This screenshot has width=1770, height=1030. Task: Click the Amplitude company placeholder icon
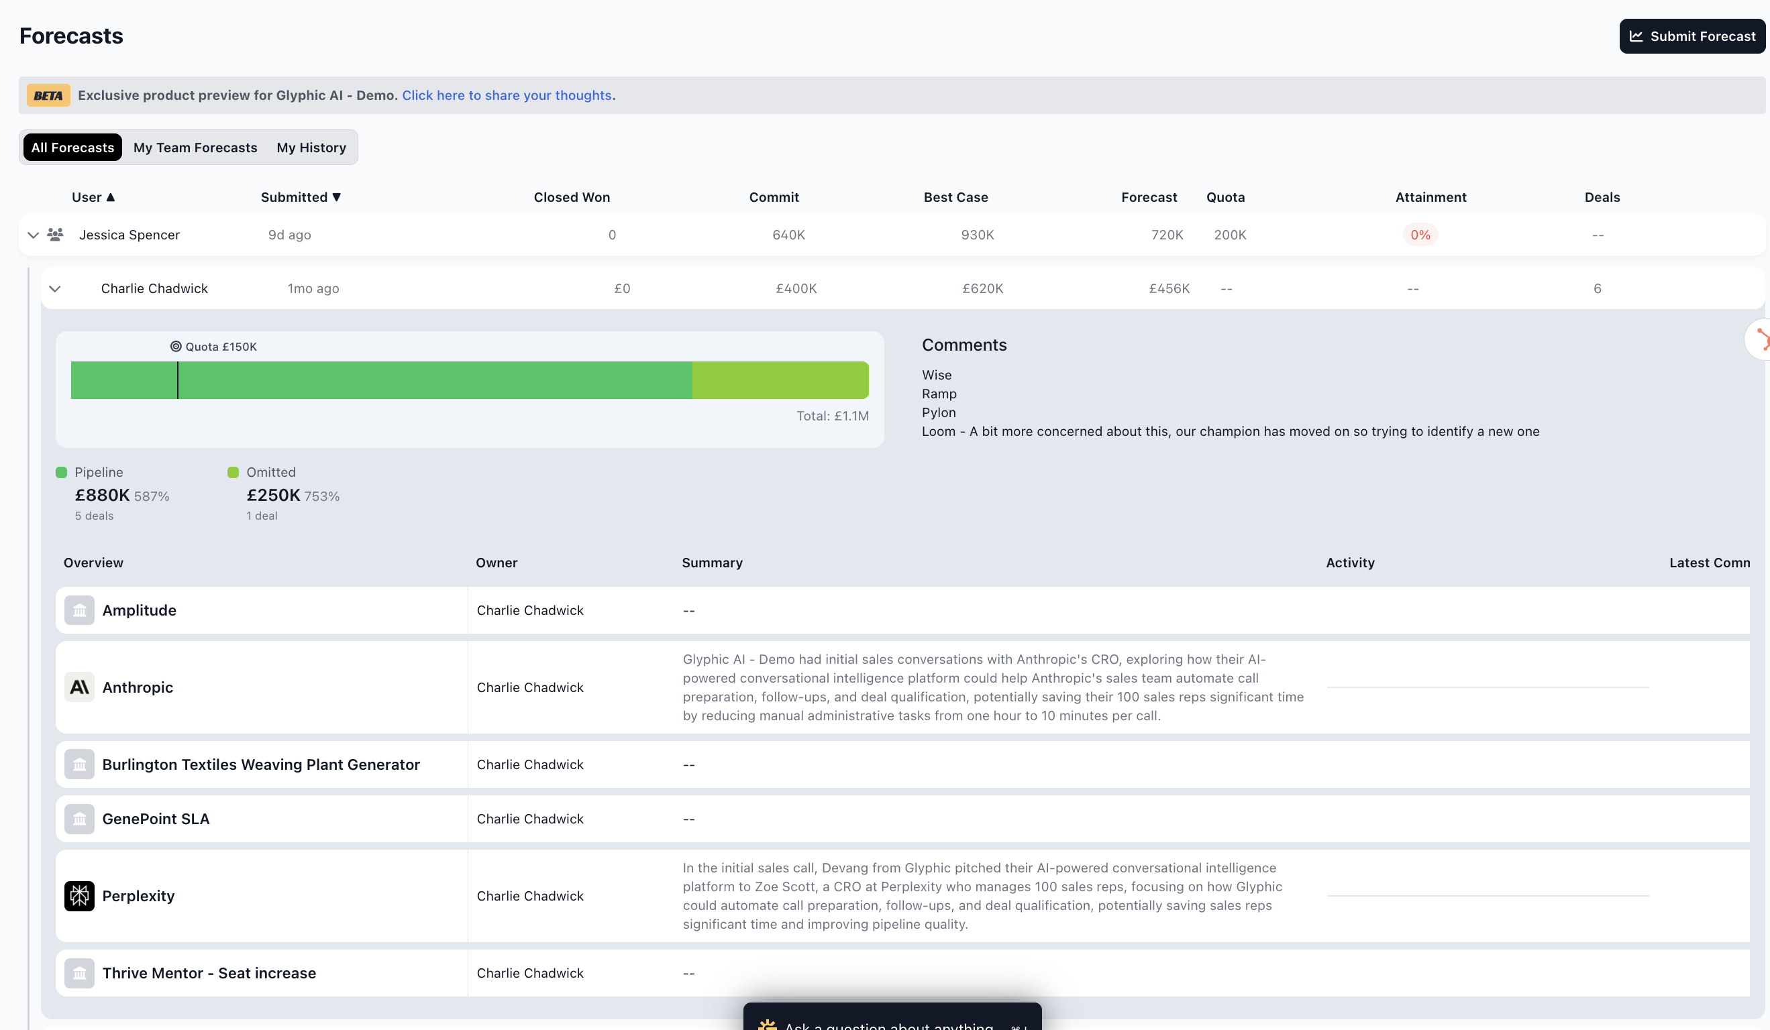coord(79,610)
